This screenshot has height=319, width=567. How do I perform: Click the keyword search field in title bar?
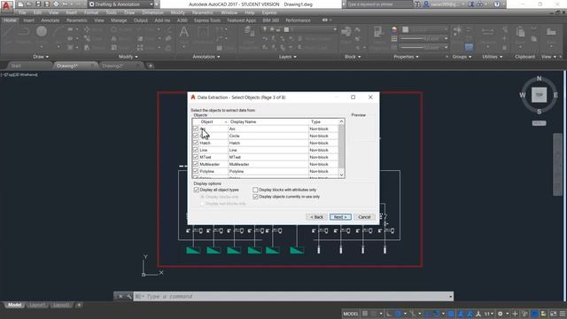(378, 4)
